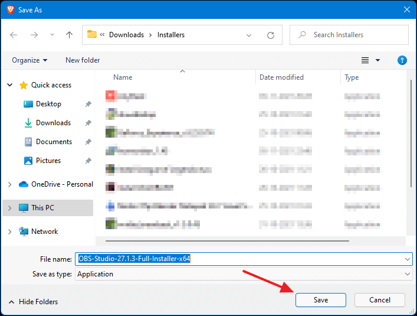Click the folder icon in address bar
This screenshot has height=316, width=417.
[92, 34]
